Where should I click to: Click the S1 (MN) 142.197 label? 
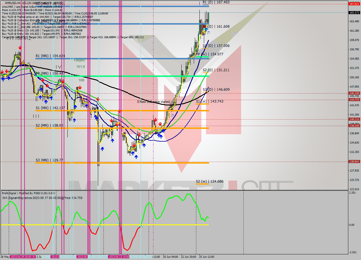point(50,108)
